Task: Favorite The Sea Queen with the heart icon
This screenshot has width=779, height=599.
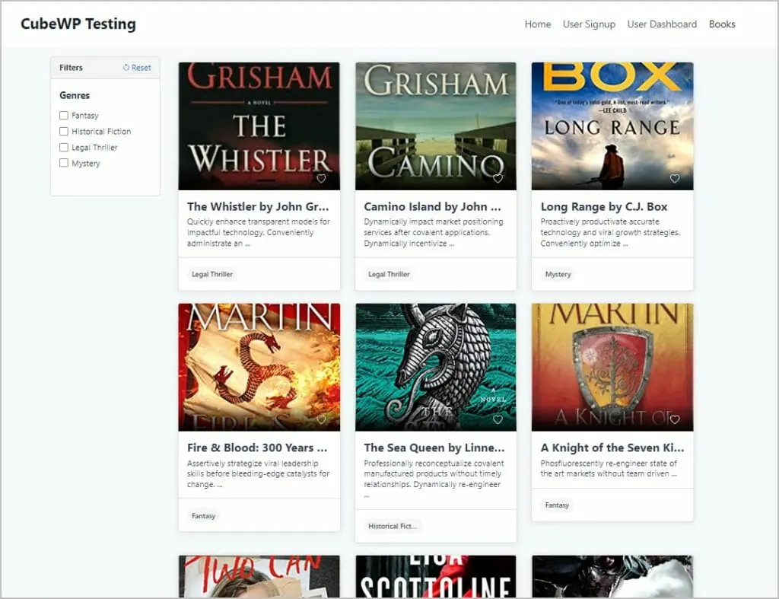Action: pos(498,419)
